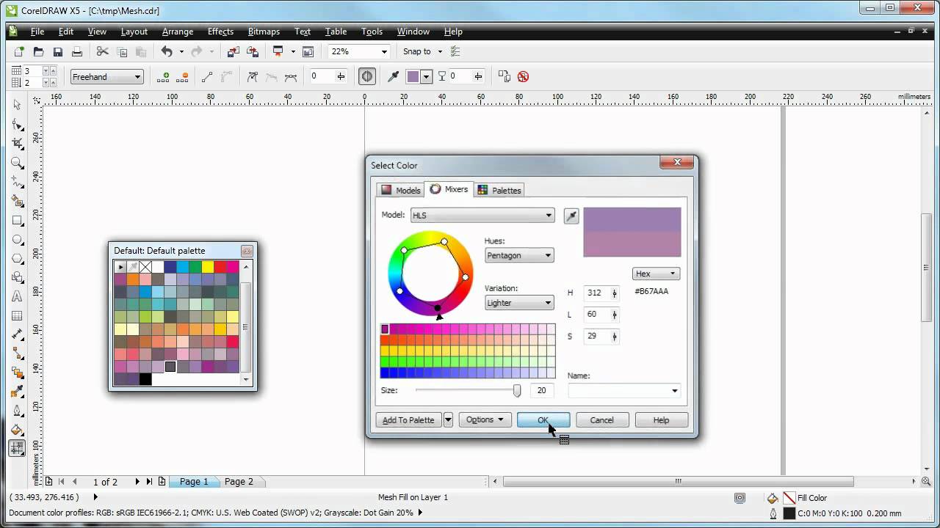Select the Mesh Fill tool
Viewport: 940px width, 528px height.
point(17,448)
